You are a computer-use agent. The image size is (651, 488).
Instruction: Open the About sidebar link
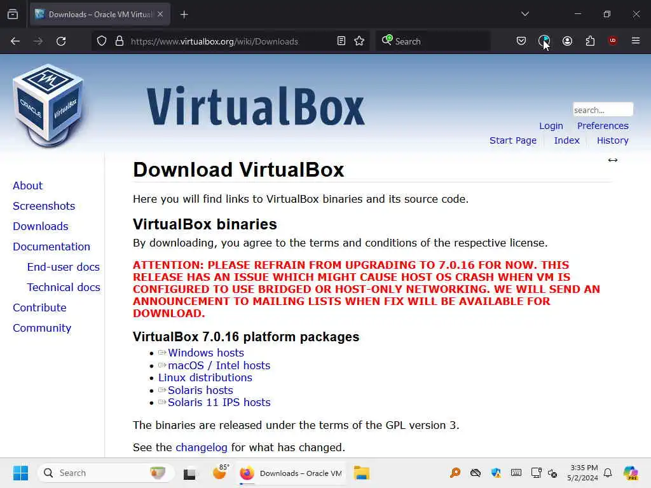point(28,186)
